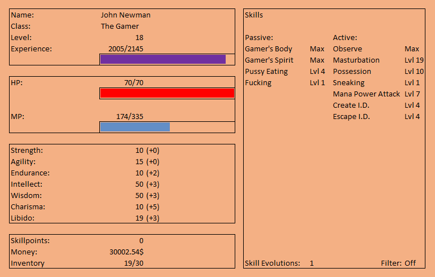This screenshot has height=277, width=435.
Task: Click the Skillpoints label
Action: (x=30, y=241)
